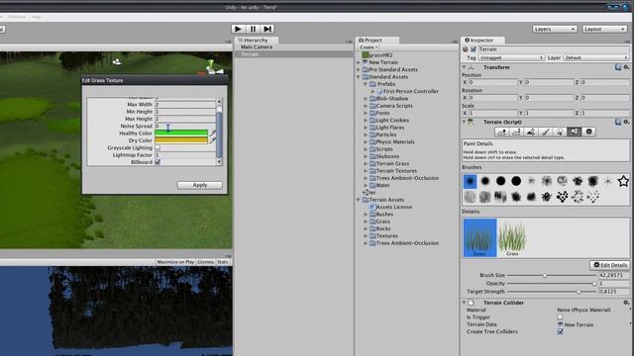The image size is (634, 356).
Task: Open the Terrain Settings gear tool
Action: (588, 132)
